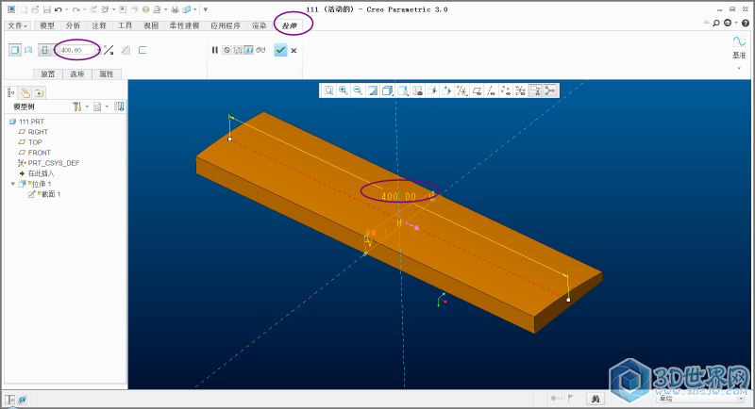Select the FRONT datum plane in tree
Viewport: 755px width, 409px height.
39,153
